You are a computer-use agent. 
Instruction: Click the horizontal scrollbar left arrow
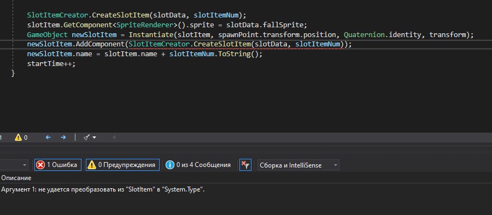(114, 138)
